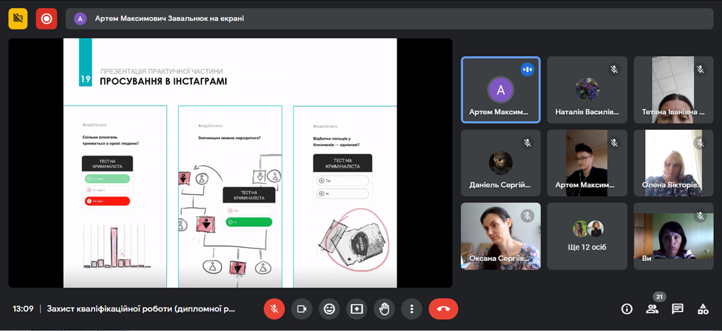Select your own "Ви" video tile
Viewport: 722px width, 331px height.
(674, 236)
